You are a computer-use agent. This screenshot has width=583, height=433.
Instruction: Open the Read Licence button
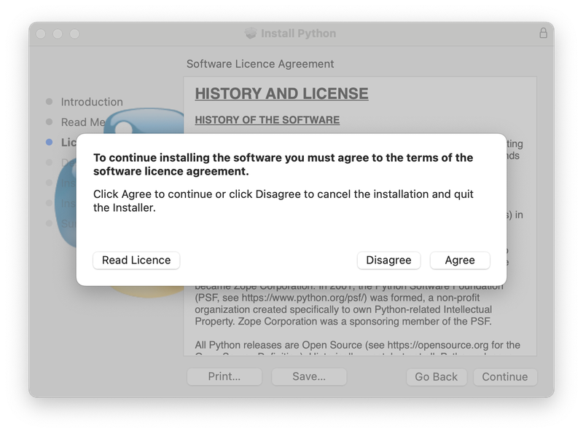(136, 261)
